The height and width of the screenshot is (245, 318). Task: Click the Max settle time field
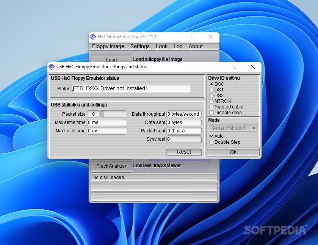[107, 122]
